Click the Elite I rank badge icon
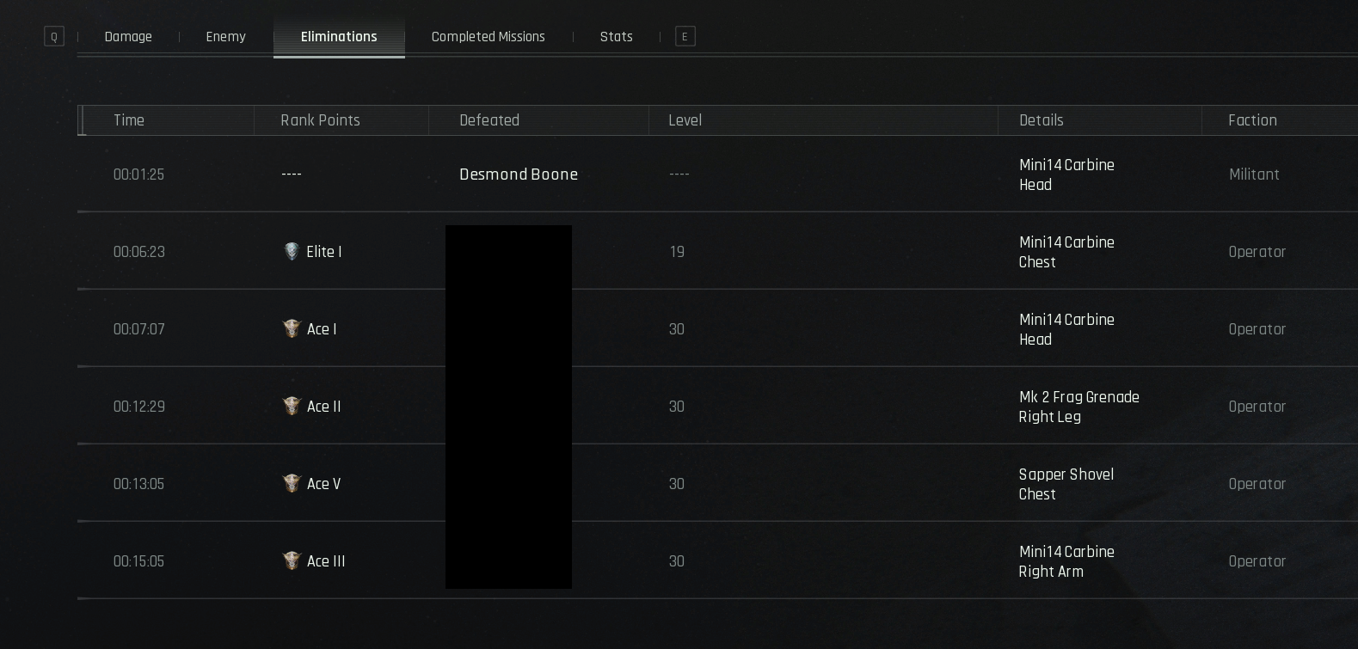1358x649 pixels. [x=292, y=252]
